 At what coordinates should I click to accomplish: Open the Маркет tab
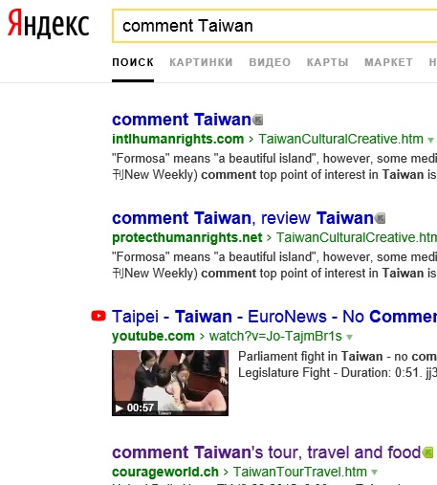coord(388,62)
